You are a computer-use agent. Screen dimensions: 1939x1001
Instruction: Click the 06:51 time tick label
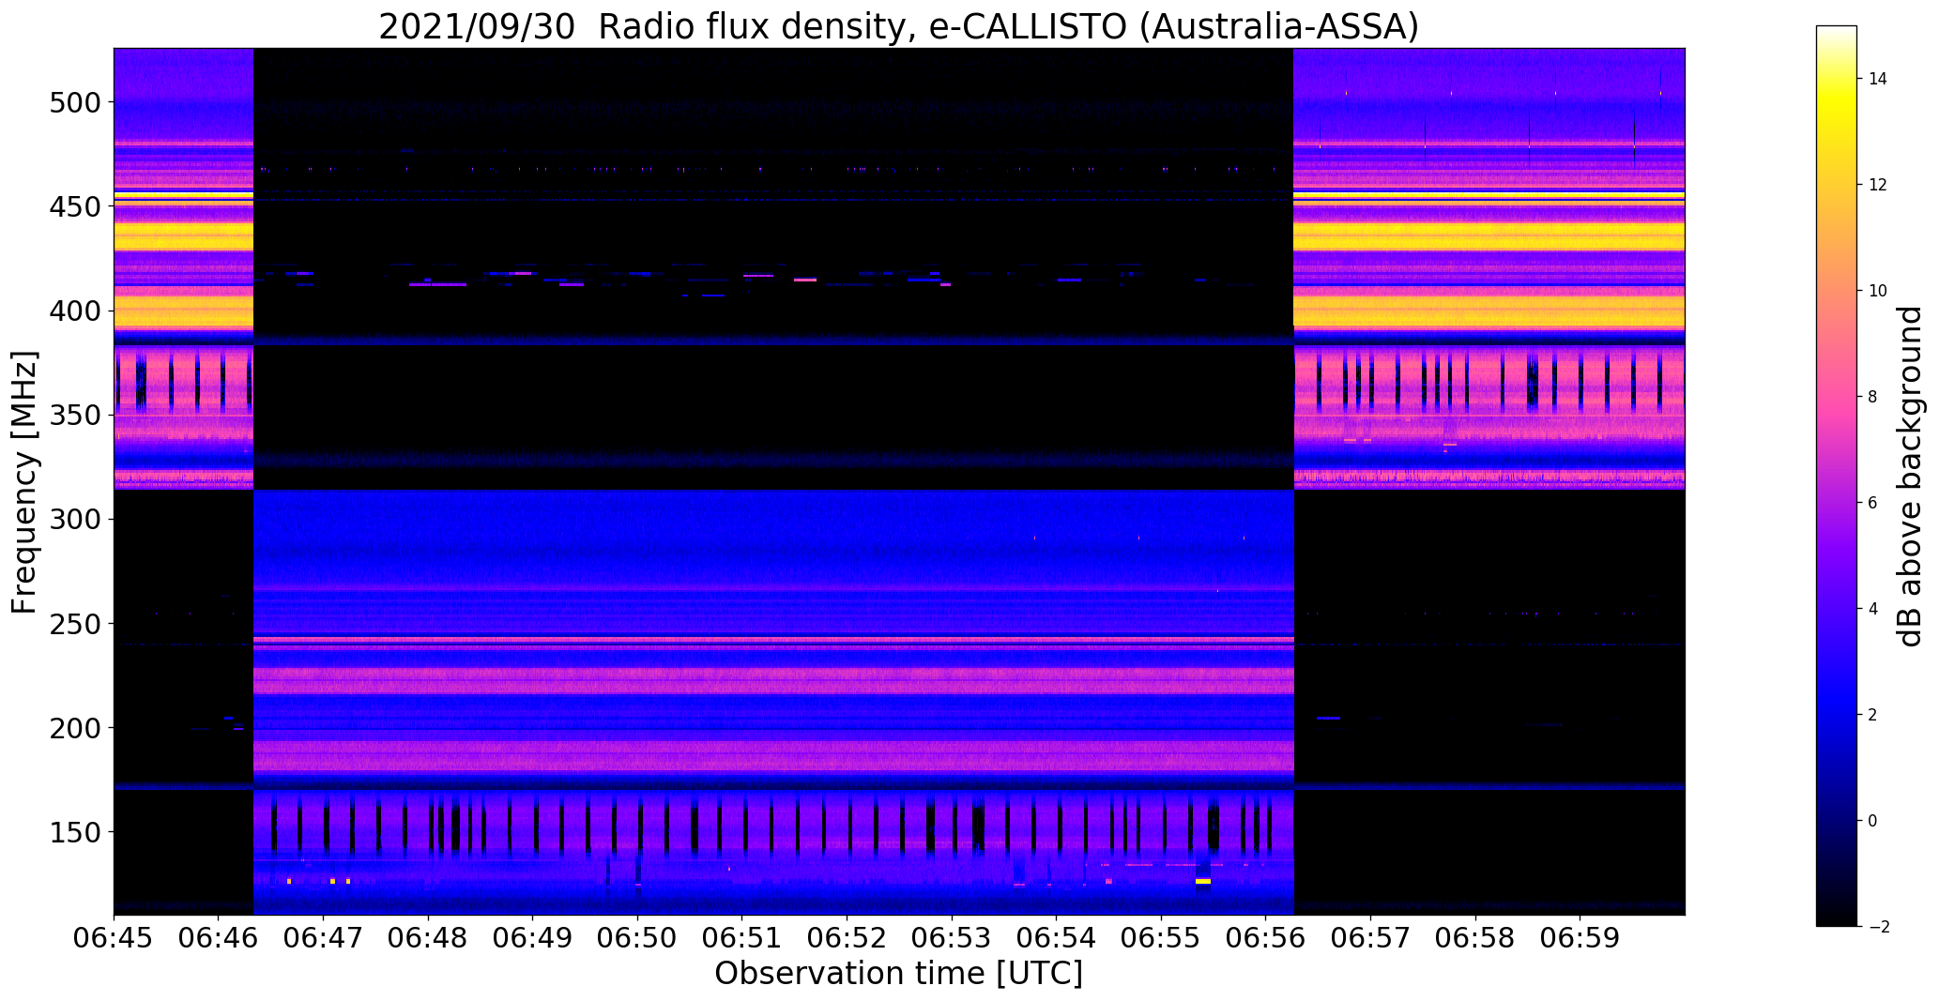point(742,939)
